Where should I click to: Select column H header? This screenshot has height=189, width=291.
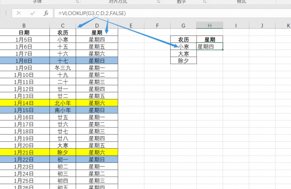(210, 25)
